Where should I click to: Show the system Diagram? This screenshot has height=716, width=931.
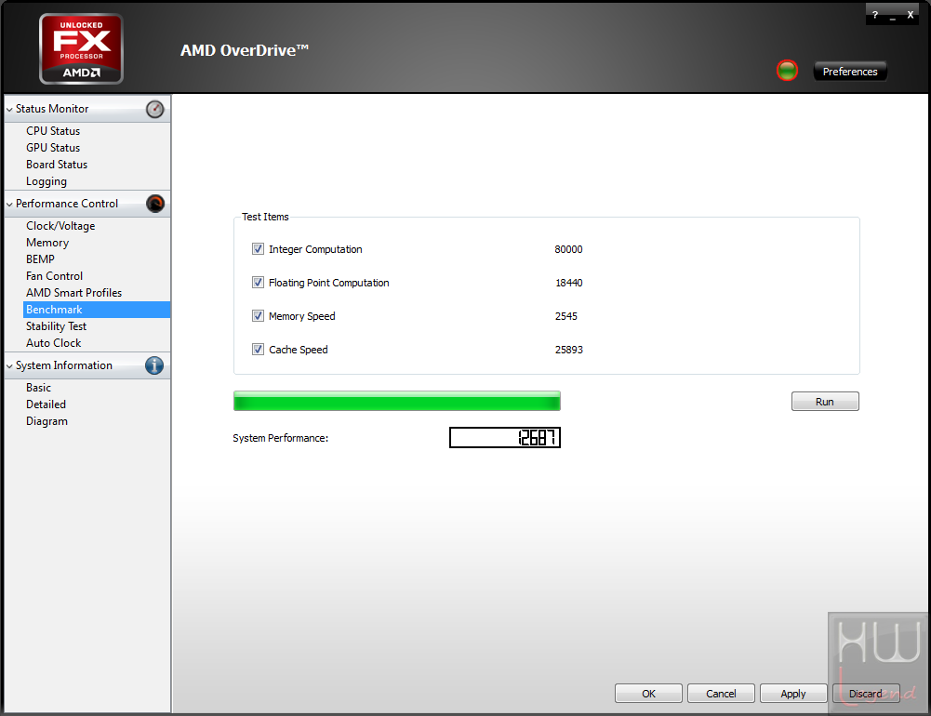pyautogui.click(x=47, y=421)
